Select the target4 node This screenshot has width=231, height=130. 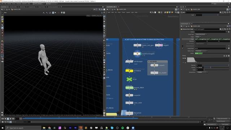(x=159, y=45)
